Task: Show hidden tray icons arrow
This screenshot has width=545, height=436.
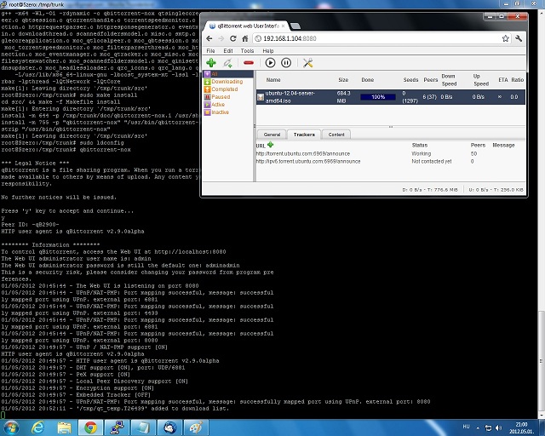Action: tap(478, 428)
